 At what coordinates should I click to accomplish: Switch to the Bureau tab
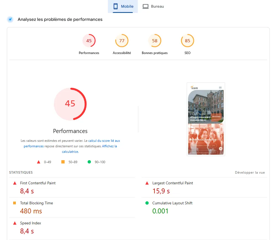[153, 6]
